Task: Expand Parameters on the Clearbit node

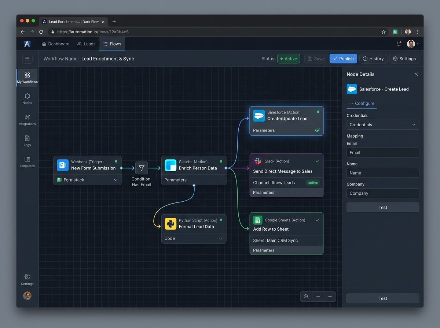Action: click(194, 180)
